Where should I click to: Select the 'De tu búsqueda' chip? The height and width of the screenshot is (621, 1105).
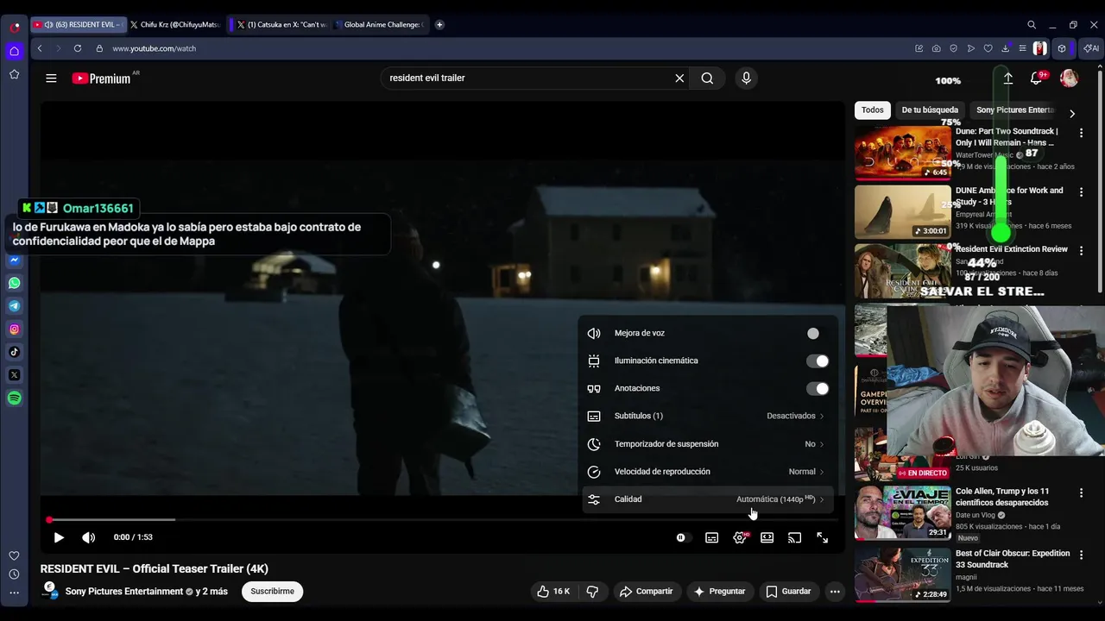[x=930, y=110]
